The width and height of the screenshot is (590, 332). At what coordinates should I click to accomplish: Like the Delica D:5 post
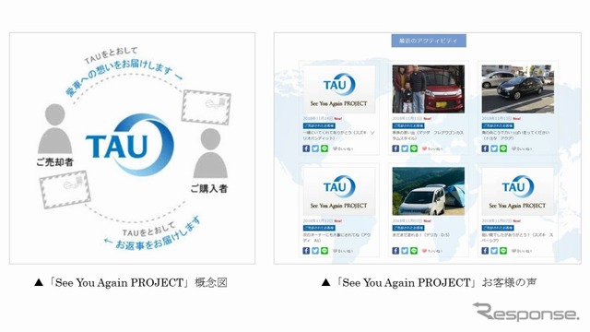(432, 251)
